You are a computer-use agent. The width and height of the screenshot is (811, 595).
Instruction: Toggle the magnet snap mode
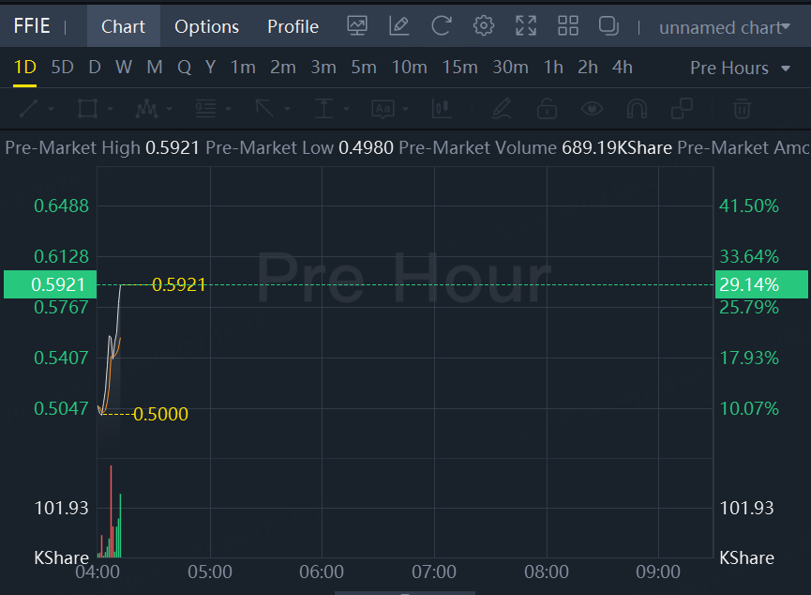pyautogui.click(x=637, y=109)
